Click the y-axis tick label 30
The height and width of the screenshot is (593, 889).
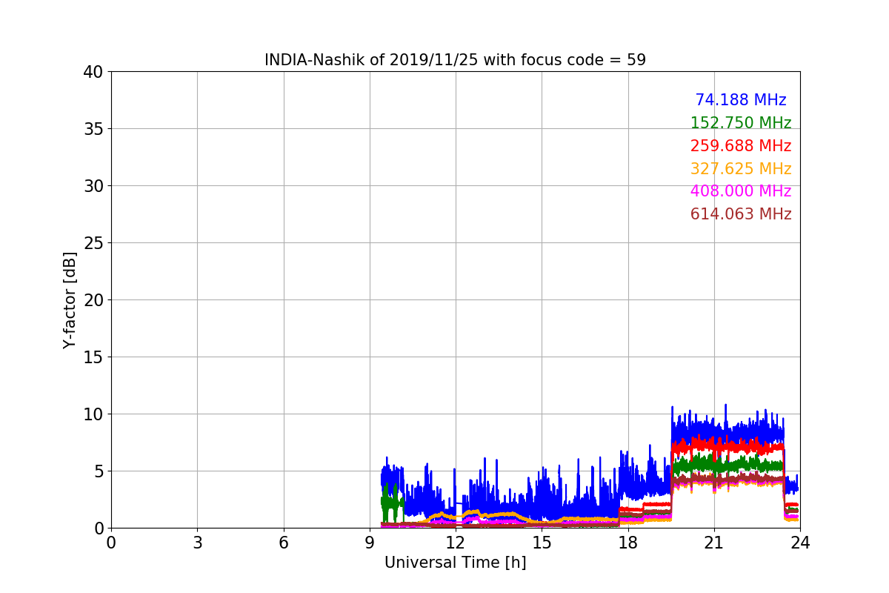pos(93,186)
